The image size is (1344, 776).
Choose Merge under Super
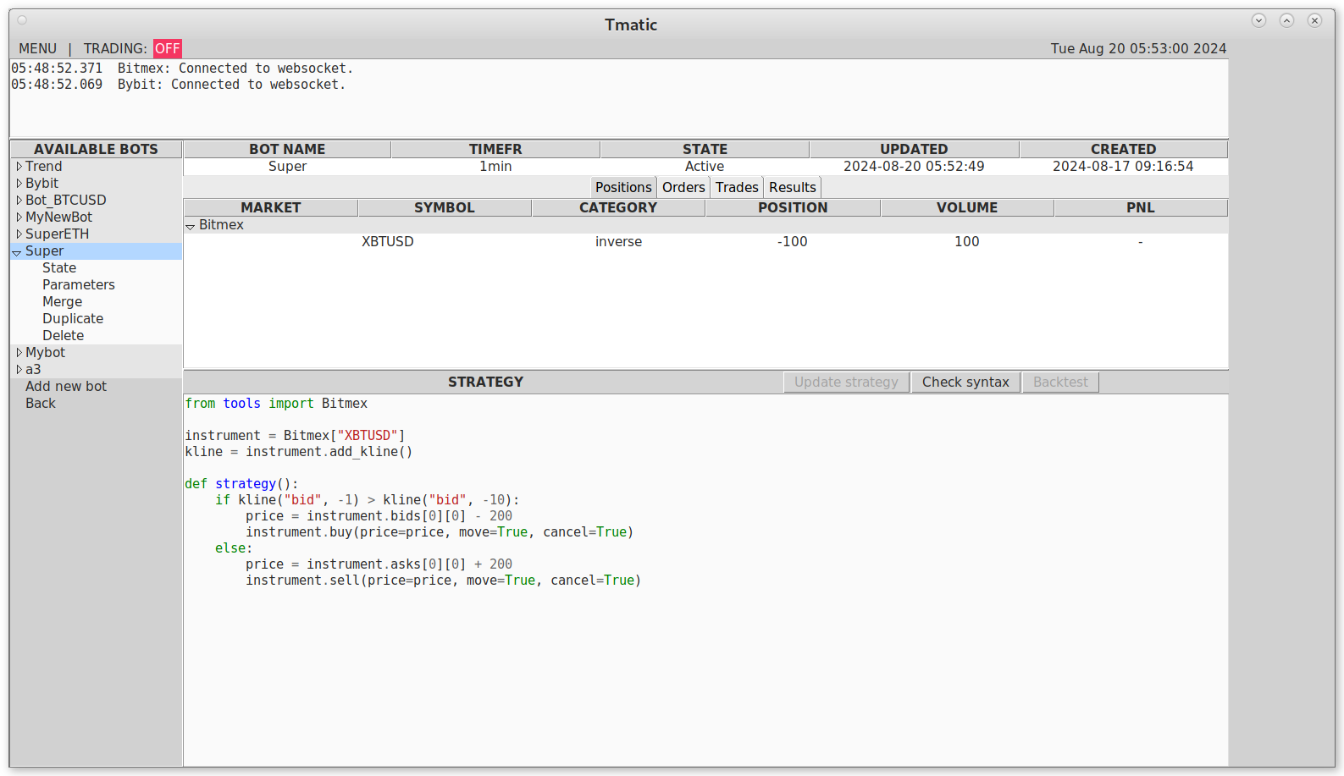[x=63, y=302]
